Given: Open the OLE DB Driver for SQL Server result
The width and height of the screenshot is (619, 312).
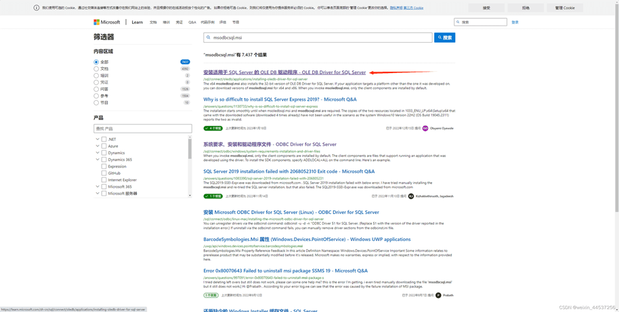Looking at the screenshot, I should [284, 72].
